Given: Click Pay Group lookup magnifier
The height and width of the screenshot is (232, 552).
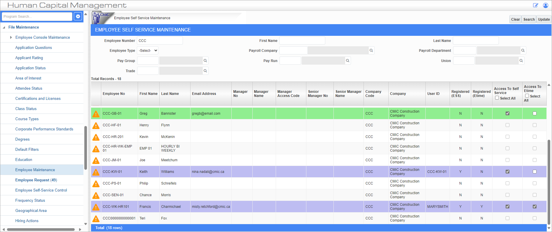Looking at the screenshot, I should coord(205,61).
